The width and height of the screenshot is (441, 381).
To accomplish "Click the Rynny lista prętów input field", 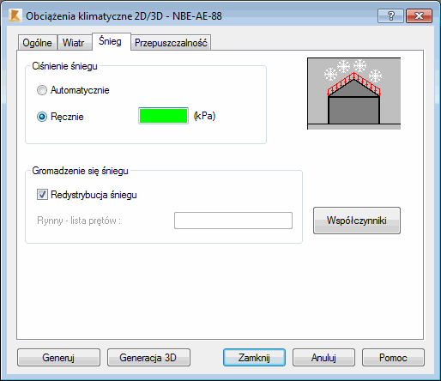I will pos(233,221).
